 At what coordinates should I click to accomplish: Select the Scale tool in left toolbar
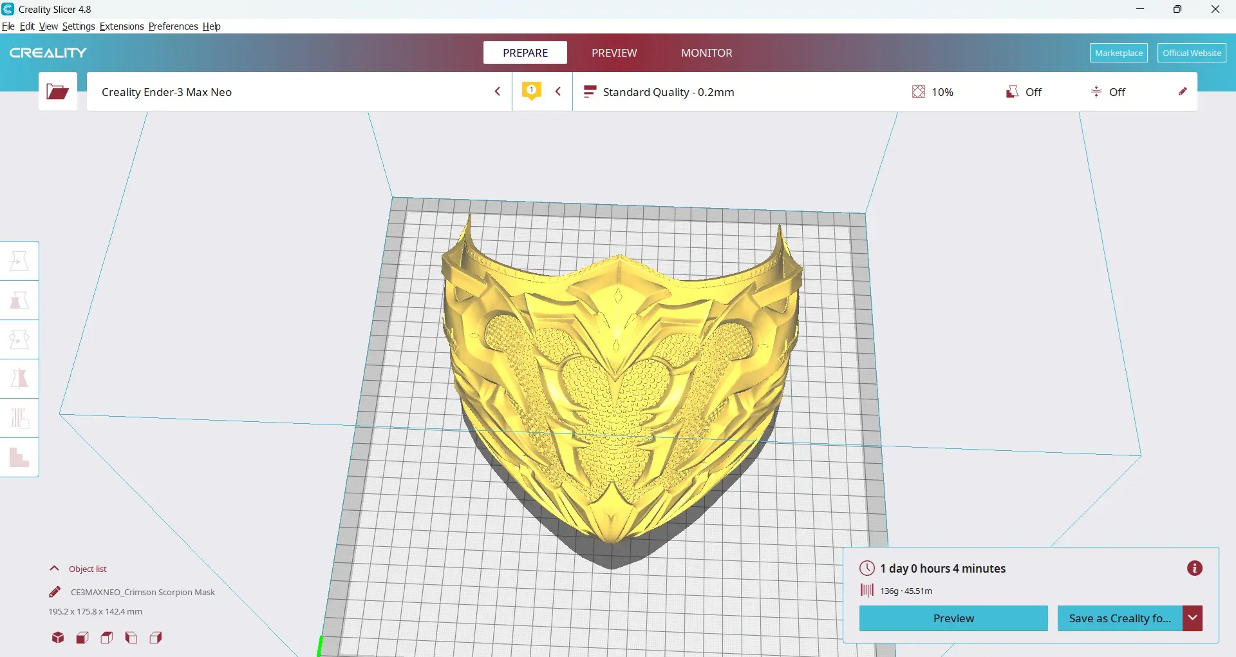19,300
